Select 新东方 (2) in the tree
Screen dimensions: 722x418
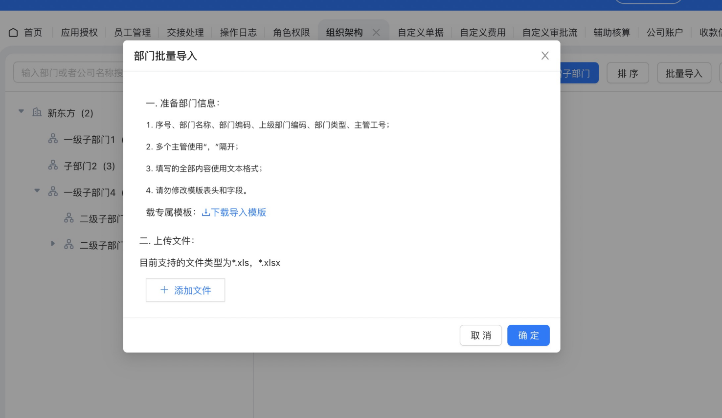point(70,113)
